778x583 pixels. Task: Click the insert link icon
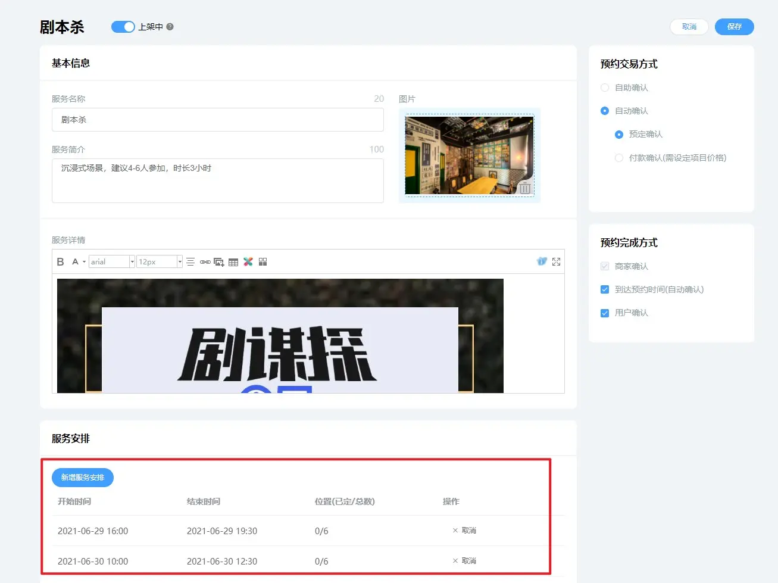pos(205,262)
